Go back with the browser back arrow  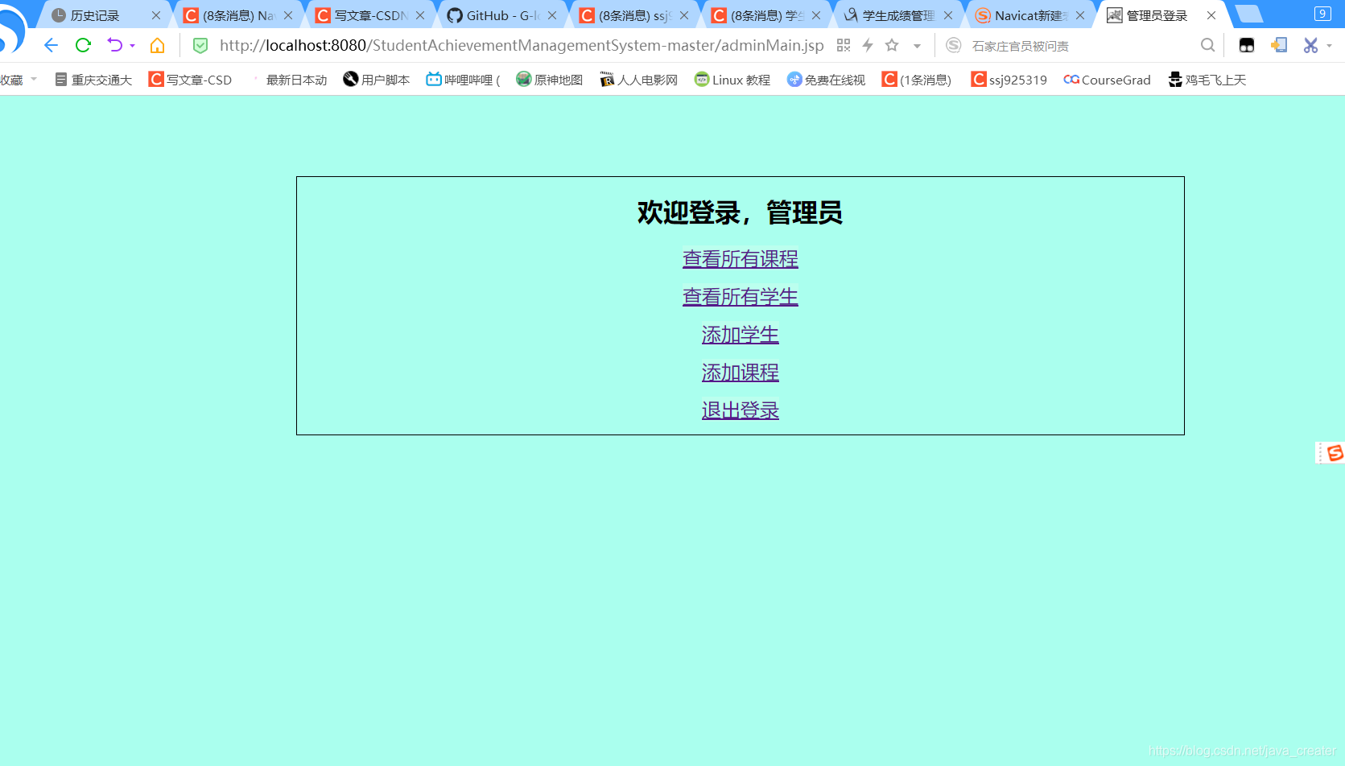click(x=51, y=46)
